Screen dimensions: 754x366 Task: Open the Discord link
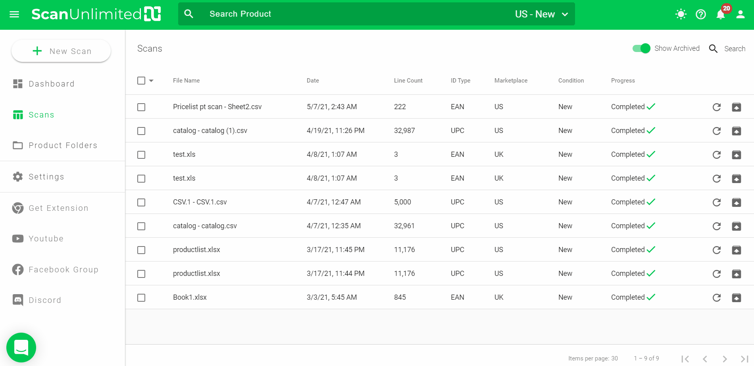pos(44,300)
